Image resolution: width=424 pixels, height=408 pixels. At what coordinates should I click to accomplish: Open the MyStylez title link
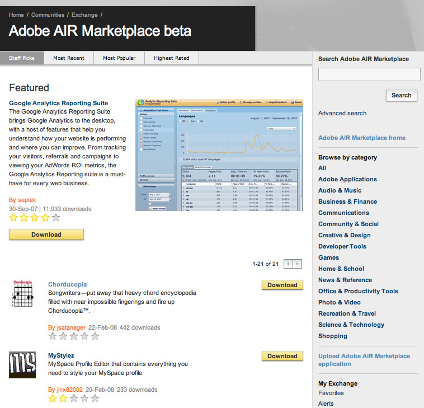coord(61,355)
